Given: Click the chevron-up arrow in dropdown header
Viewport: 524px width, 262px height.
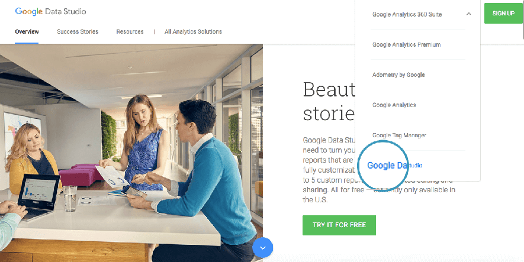Looking at the screenshot, I should click(468, 14).
